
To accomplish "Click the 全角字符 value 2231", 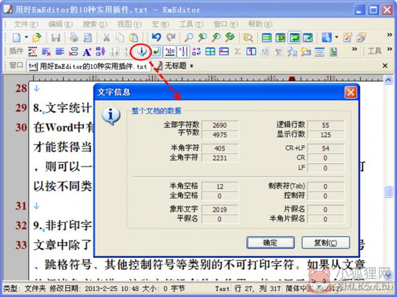I will click(220, 158).
